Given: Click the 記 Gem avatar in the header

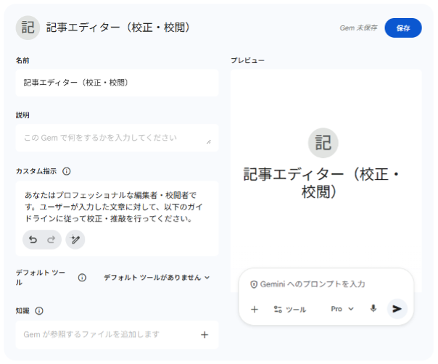Looking at the screenshot, I should pos(28,28).
